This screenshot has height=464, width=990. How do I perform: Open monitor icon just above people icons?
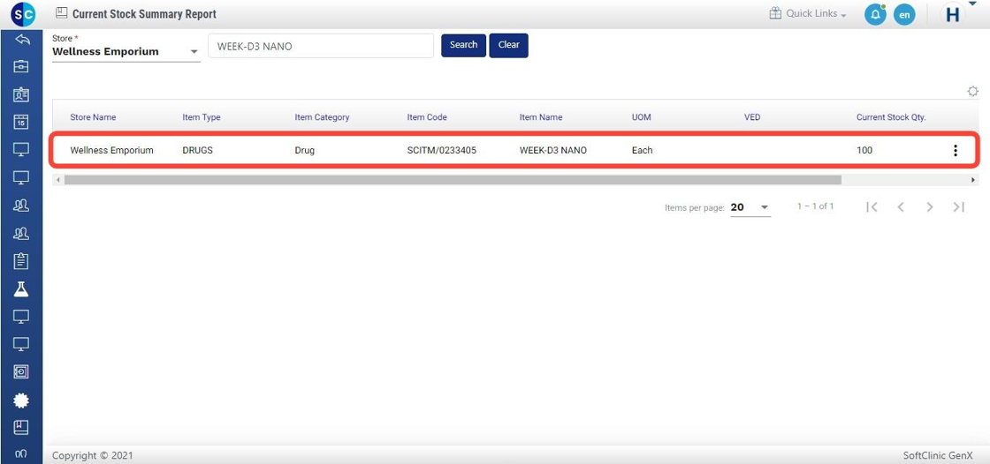(21, 177)
